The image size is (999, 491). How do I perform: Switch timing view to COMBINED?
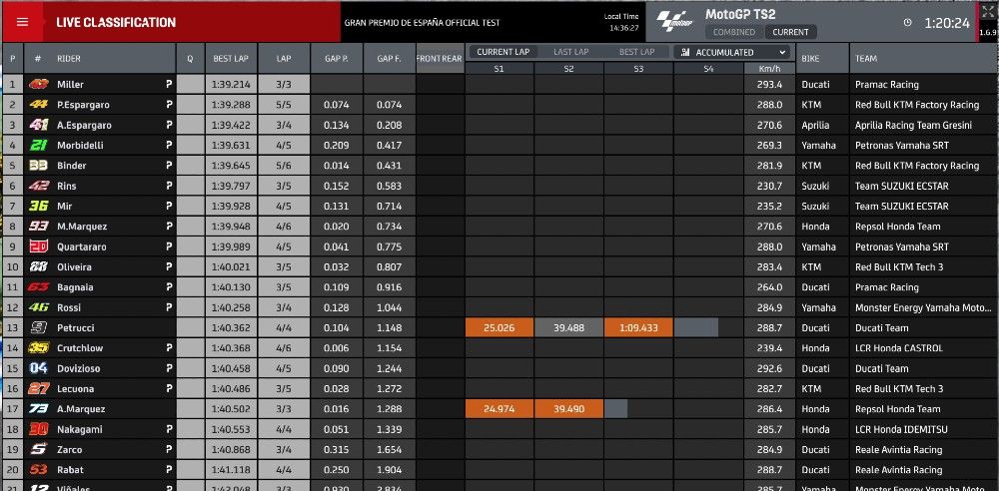(733, 32)
